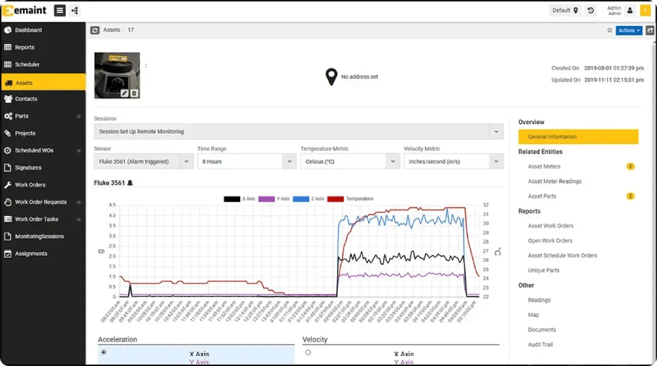Screen dimensions: 657x366
Task: Mark the asset as favorite with star
Action: point(609,31)
